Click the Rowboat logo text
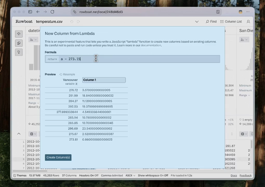This screenshot has width=265, height=187. pos(24,22)
